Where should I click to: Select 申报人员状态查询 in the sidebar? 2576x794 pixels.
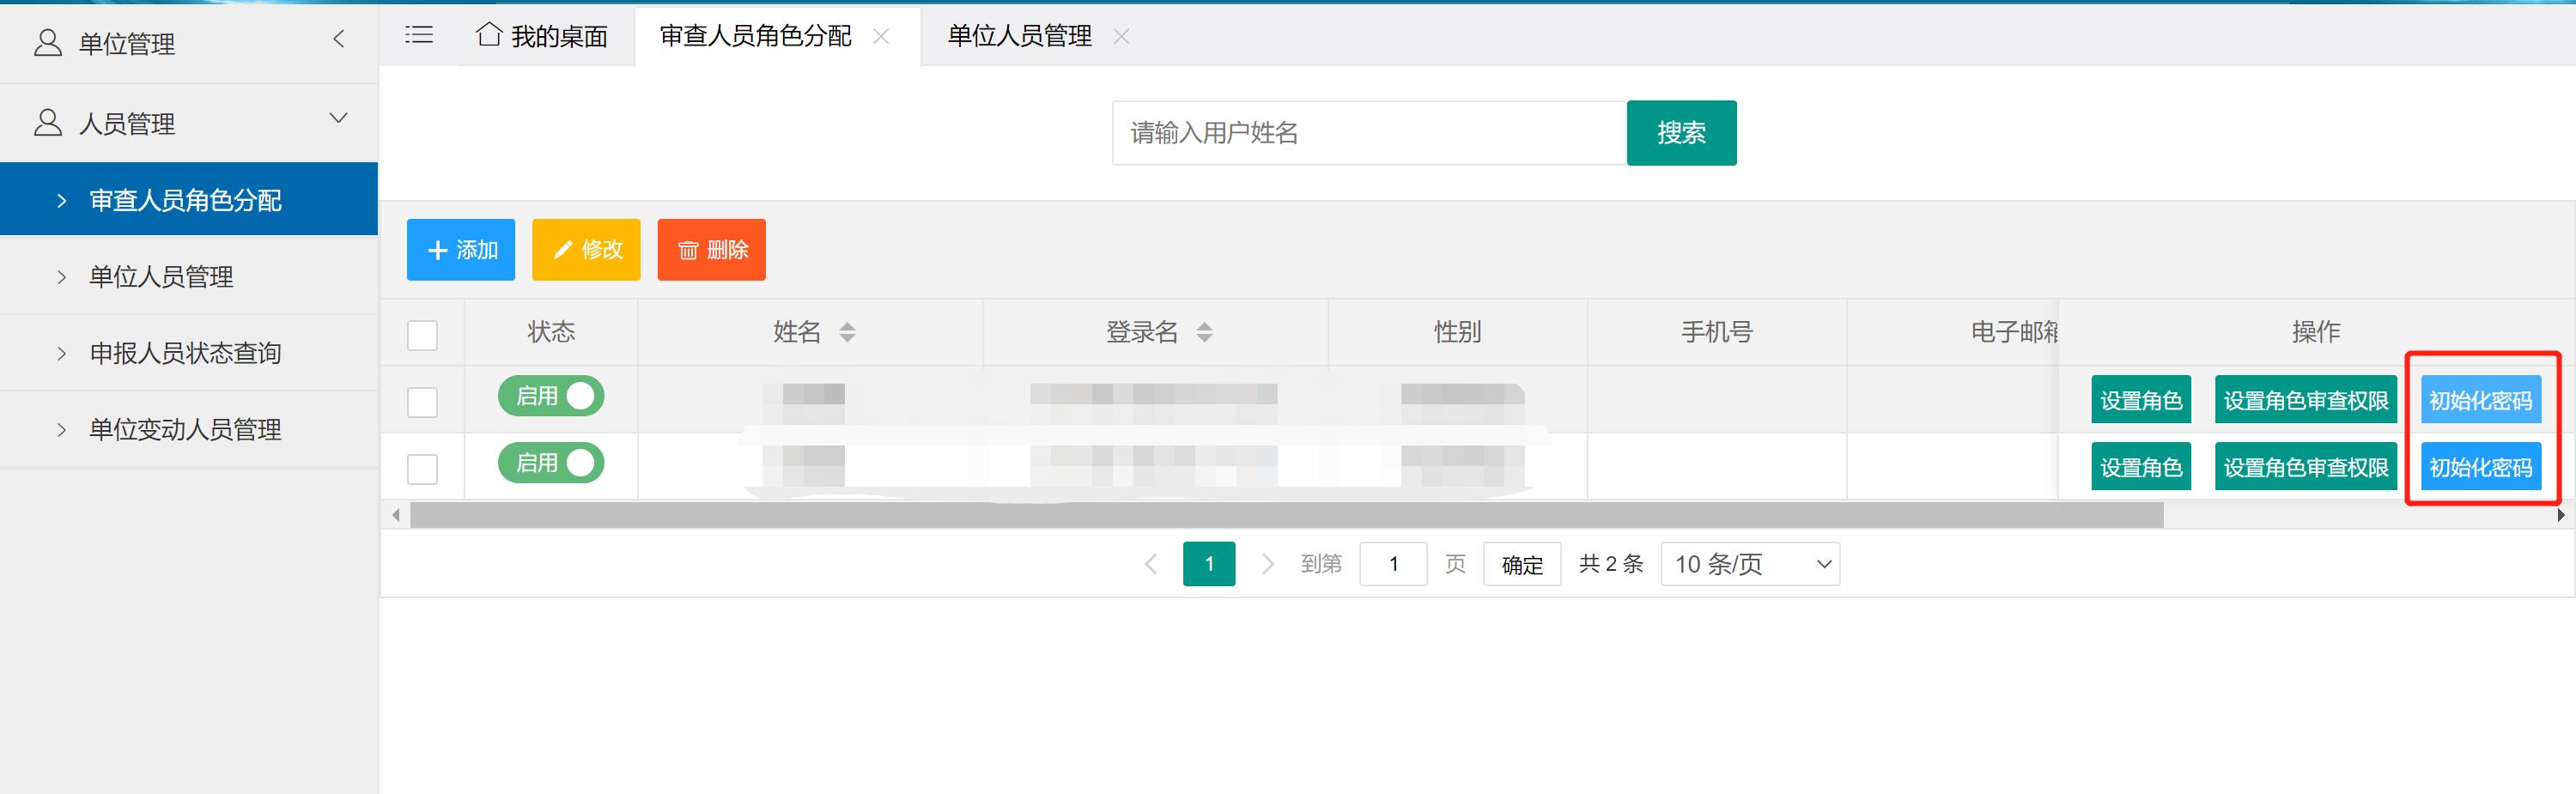(186, 352)
